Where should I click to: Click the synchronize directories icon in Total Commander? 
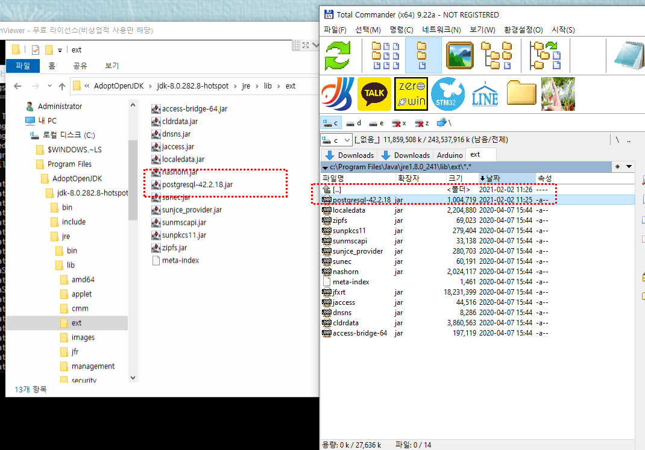pyautogui.click(x=545, y=55)
